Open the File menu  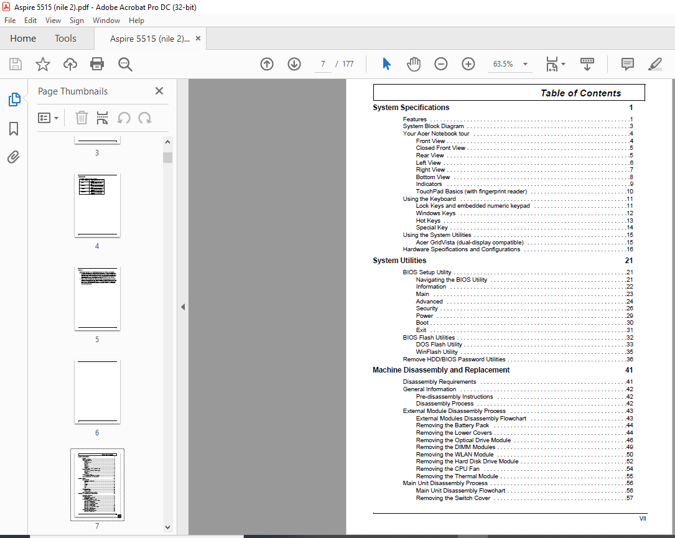(x=10, y=21)
